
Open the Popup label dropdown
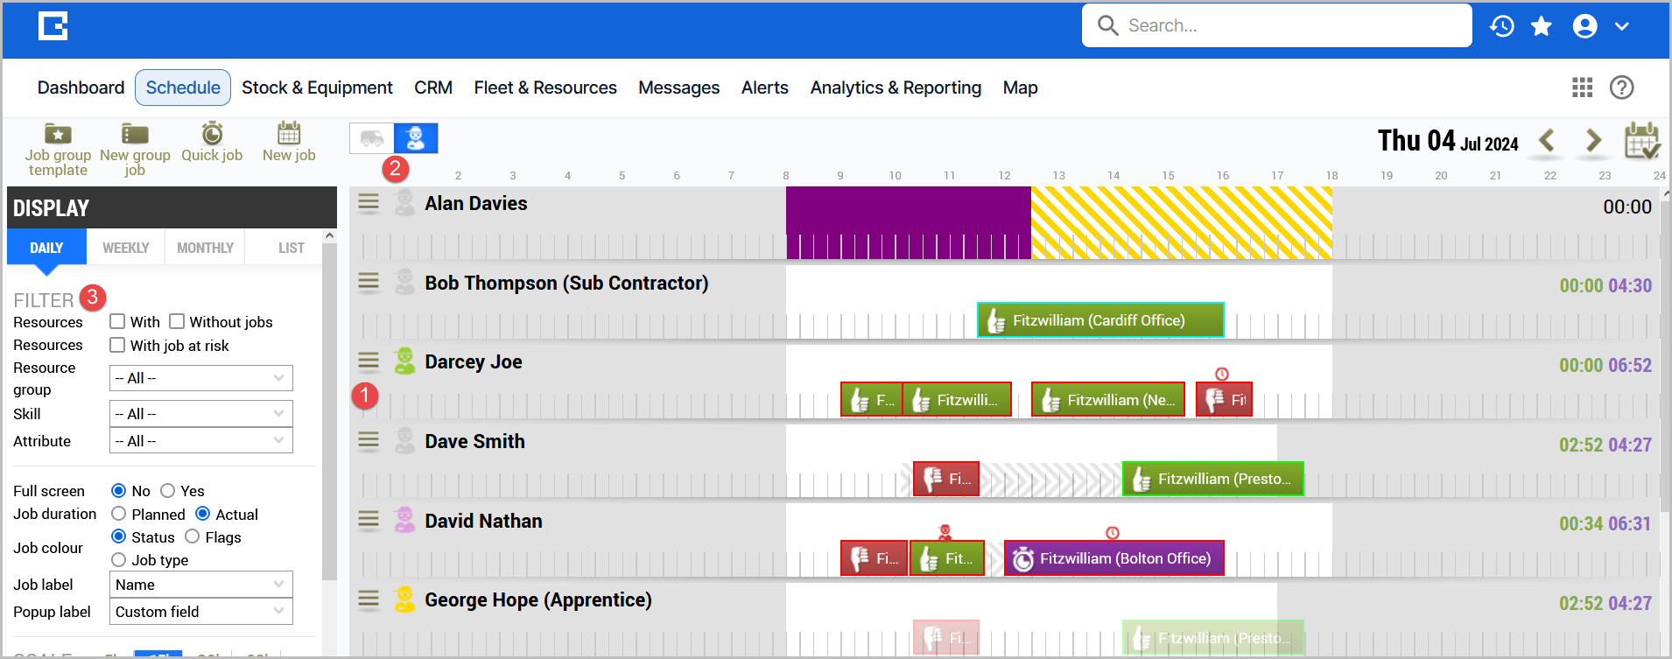(x=201, y=612)
